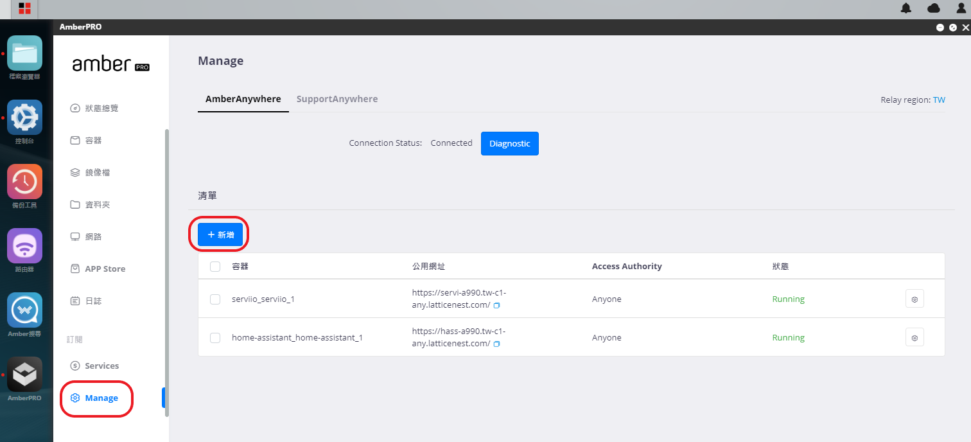Open the APP Store section

(x=98, y=269)
